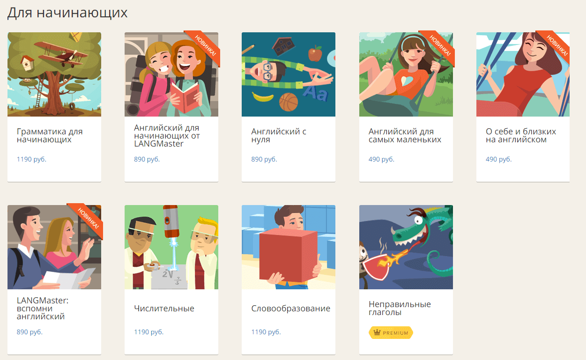Screen dimensions: 586x360
Task: Click the dragon image for Неправильные глаголы
Action: click(406, 247)
